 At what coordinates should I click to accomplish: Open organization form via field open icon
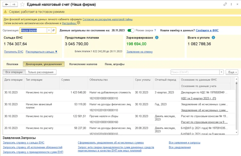(x=53, y=30)
